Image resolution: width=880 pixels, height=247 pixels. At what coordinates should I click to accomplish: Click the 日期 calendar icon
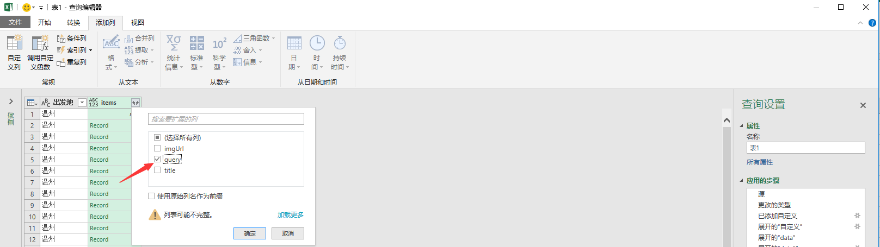coord(294,43)
